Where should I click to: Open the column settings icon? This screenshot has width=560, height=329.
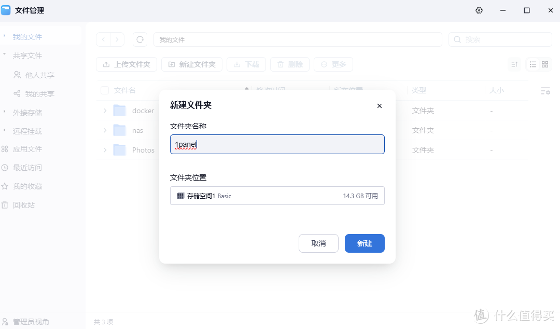pos(545,91)
